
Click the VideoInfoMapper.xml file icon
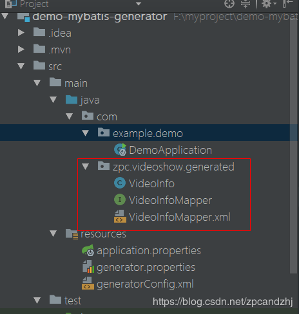(120, 216)
